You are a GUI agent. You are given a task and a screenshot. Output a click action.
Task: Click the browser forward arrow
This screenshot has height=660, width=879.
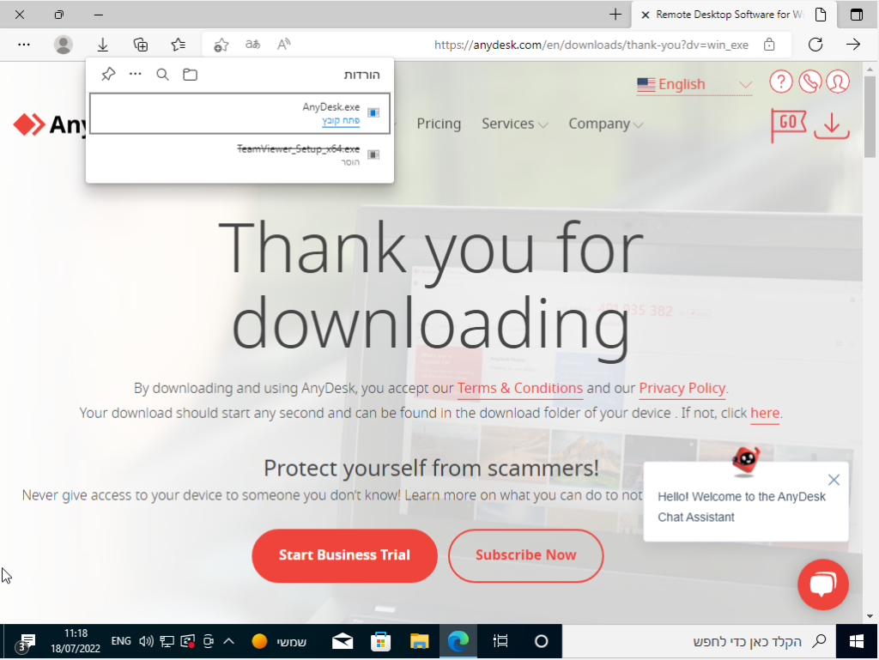[x=853, y=45]
